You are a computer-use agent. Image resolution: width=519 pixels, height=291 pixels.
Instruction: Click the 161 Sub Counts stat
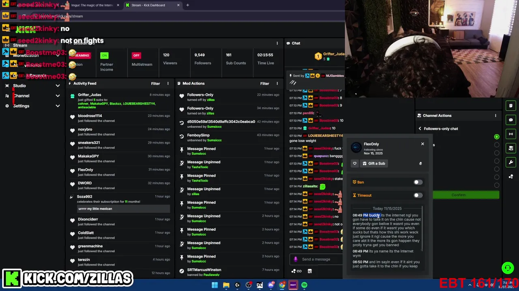point(236,59)
